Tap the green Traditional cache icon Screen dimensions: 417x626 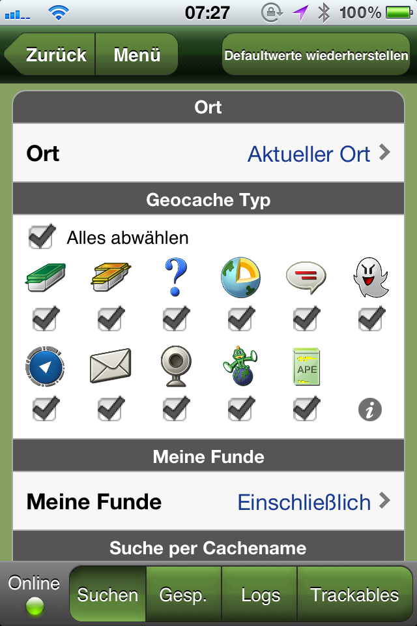coord(46,277)
